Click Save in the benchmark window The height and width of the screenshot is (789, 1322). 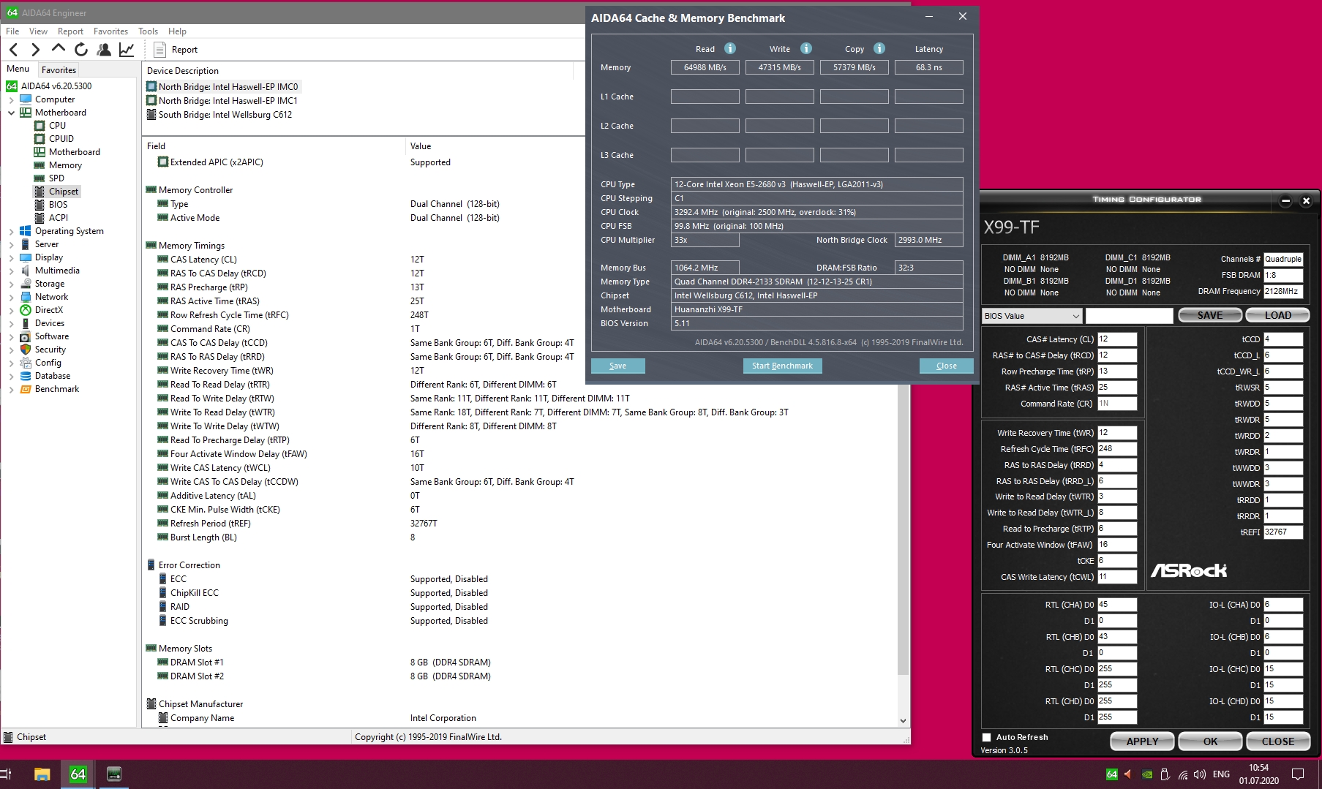pos(617,366)
